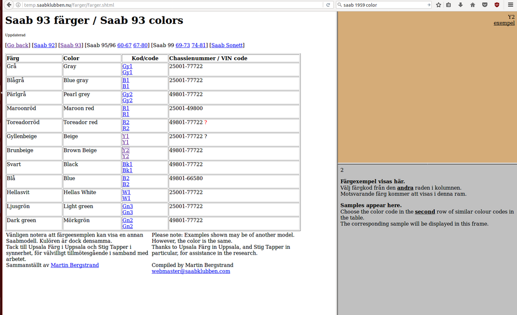Select upper Gy2 code for Pearl grey
Screen dimensions: 517x315
[127, 94]
